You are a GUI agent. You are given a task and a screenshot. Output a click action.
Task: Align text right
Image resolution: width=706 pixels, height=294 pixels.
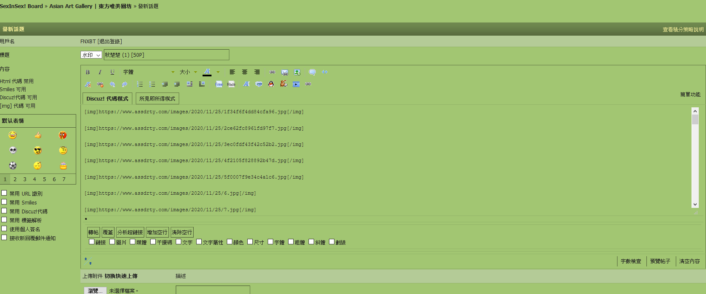coord(257,72)
